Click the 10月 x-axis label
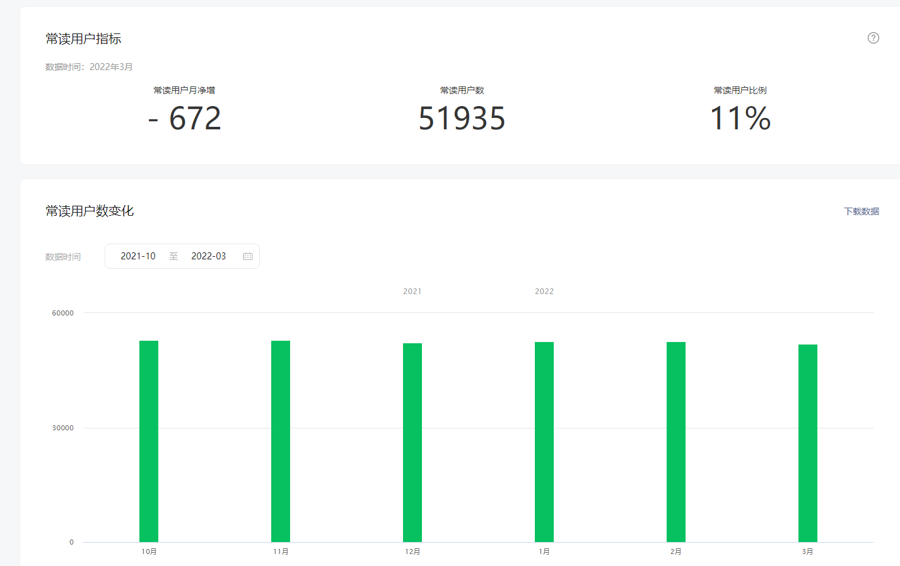This screenshot has height=566, width=900. pyautogui.click(x=149, y=551)
